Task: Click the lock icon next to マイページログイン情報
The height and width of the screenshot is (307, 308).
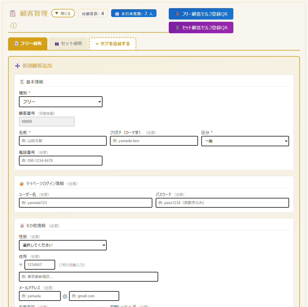Action: coord(22,184)
